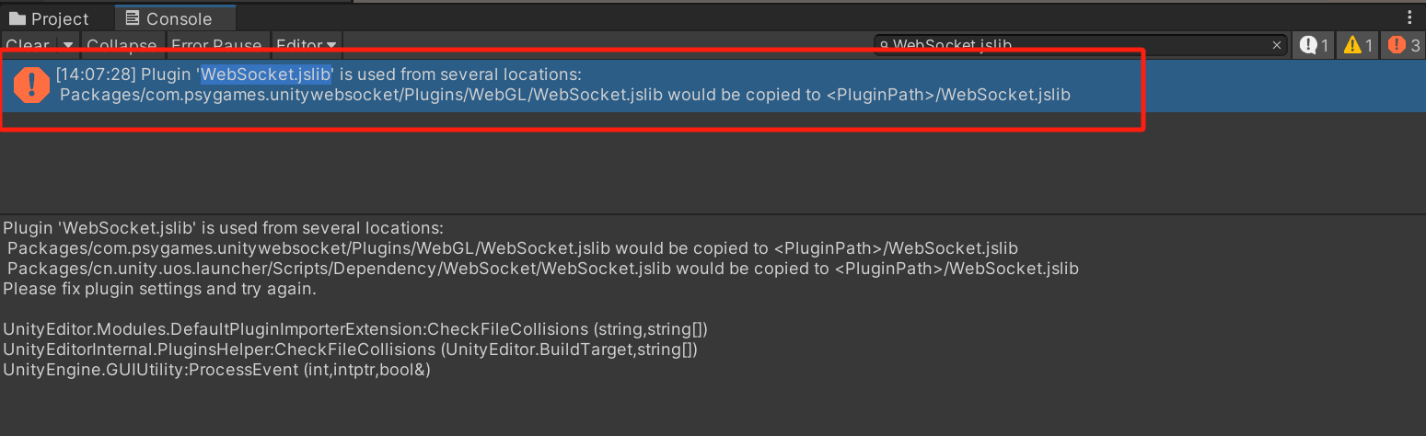Click the cn.unity.uos.launcher path line in details
Screen dimensions: 1426x436
542,269
